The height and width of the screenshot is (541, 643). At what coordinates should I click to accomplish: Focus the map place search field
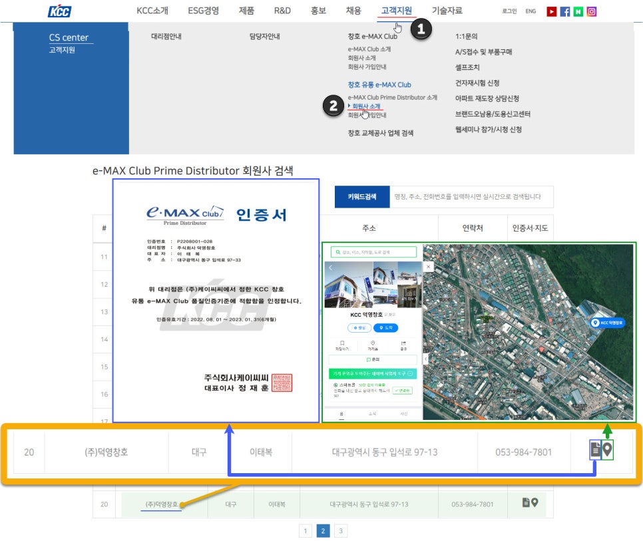tap(373, 252)
